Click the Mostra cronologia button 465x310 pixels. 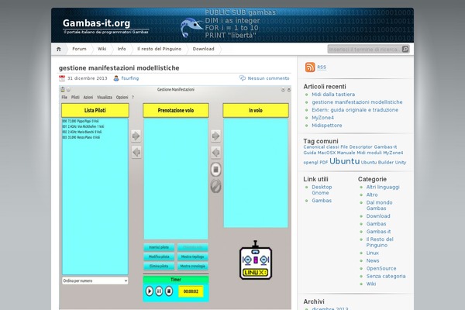tap(193, 266)
